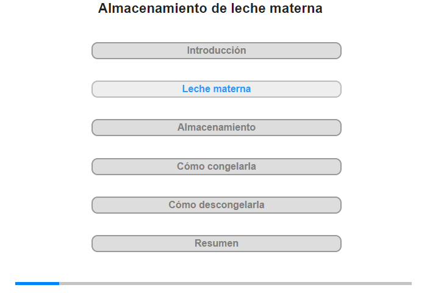Jump to the Resumen section

pos(216,244)
